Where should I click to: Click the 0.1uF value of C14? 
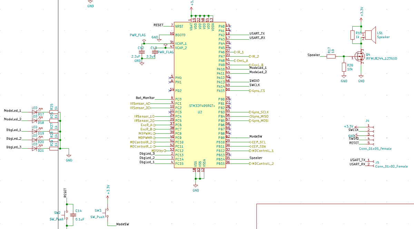pos(80,219)
